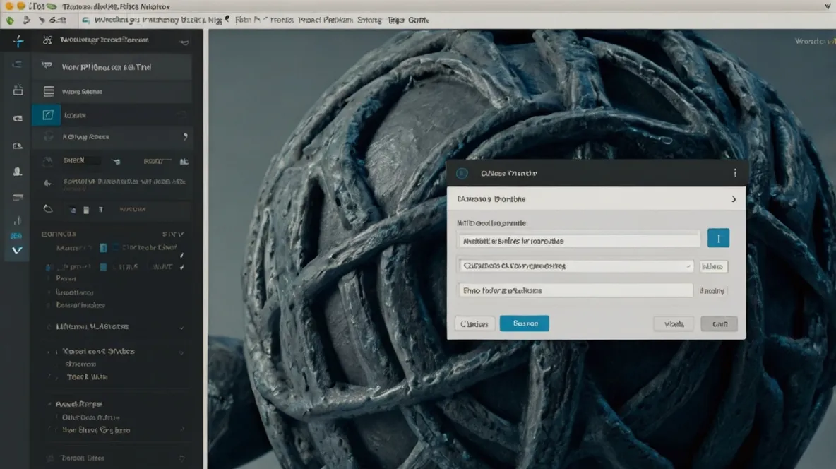Screen dimensions: 836x469
Task: Click the top-right corner chevron of window
Action: [827, 6]
